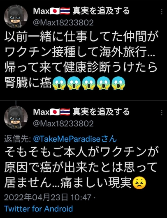This screenshot has height=218, width=167.
Task: Open the first tweet's text starting with 以前一緒に
Action: point(81,60)
